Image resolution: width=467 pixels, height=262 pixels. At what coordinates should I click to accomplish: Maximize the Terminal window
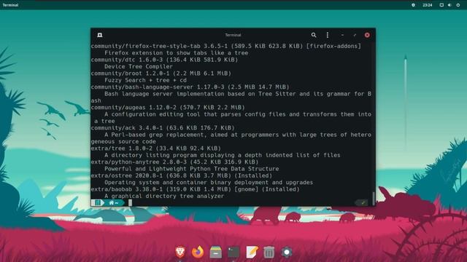click(355, 35)
